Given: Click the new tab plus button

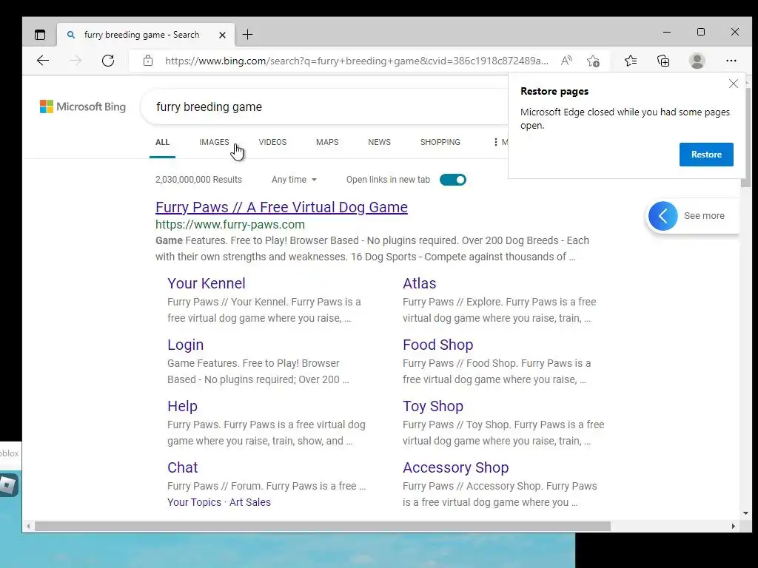Looking at the screenshot, I should [247, 34].
